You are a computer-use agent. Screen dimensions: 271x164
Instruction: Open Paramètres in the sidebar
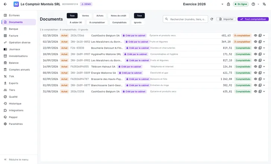coord(19,124)
